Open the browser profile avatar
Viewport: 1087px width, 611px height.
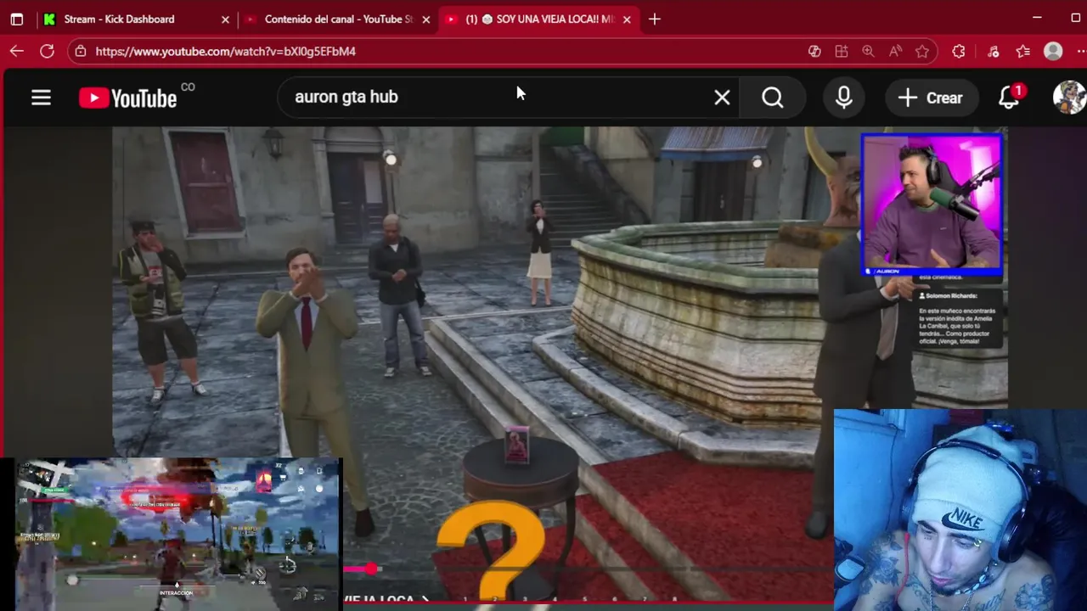coord(1053,51)
